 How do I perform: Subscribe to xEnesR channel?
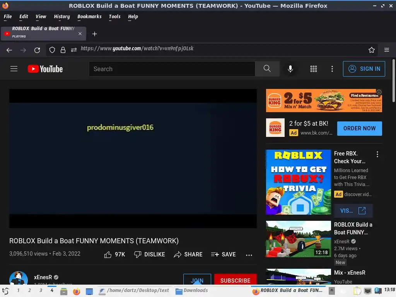tap(236, 280)
